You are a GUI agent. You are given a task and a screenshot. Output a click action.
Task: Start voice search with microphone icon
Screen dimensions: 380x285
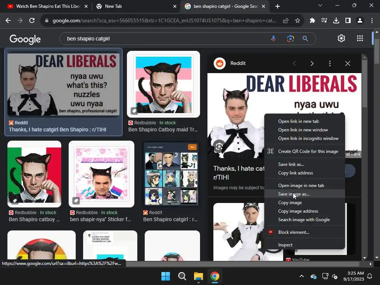[273, 39]
